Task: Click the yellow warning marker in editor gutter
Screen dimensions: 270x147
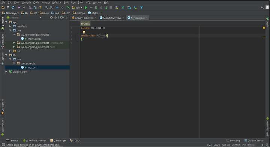Action: pyautogui.click(x=264, y=28)
